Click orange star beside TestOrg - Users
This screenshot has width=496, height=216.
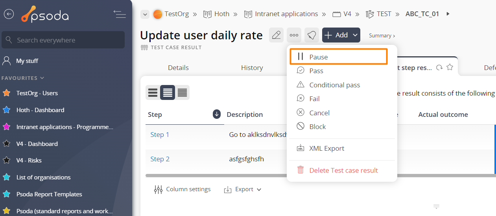(7, 93)
